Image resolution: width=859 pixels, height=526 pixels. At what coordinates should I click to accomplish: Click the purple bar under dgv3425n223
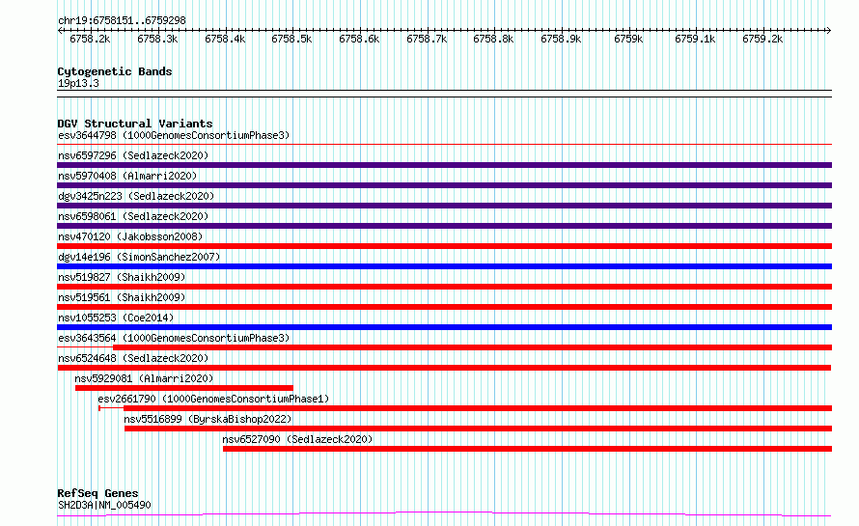click(444, 206)
